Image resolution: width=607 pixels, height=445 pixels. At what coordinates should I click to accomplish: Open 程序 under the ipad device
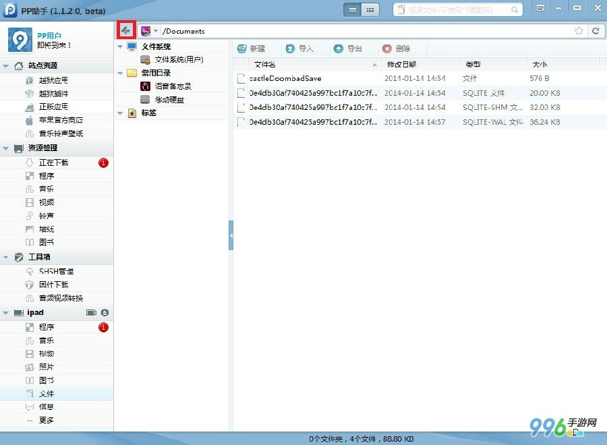(x=57, y=328)
